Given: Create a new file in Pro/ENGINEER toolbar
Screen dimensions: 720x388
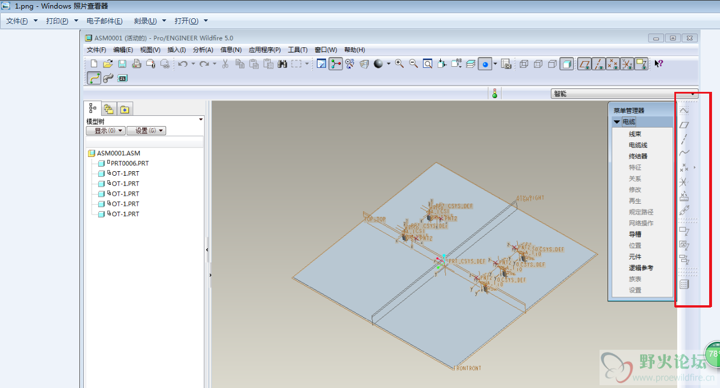Looking at the screenshot, I should 94,64.
